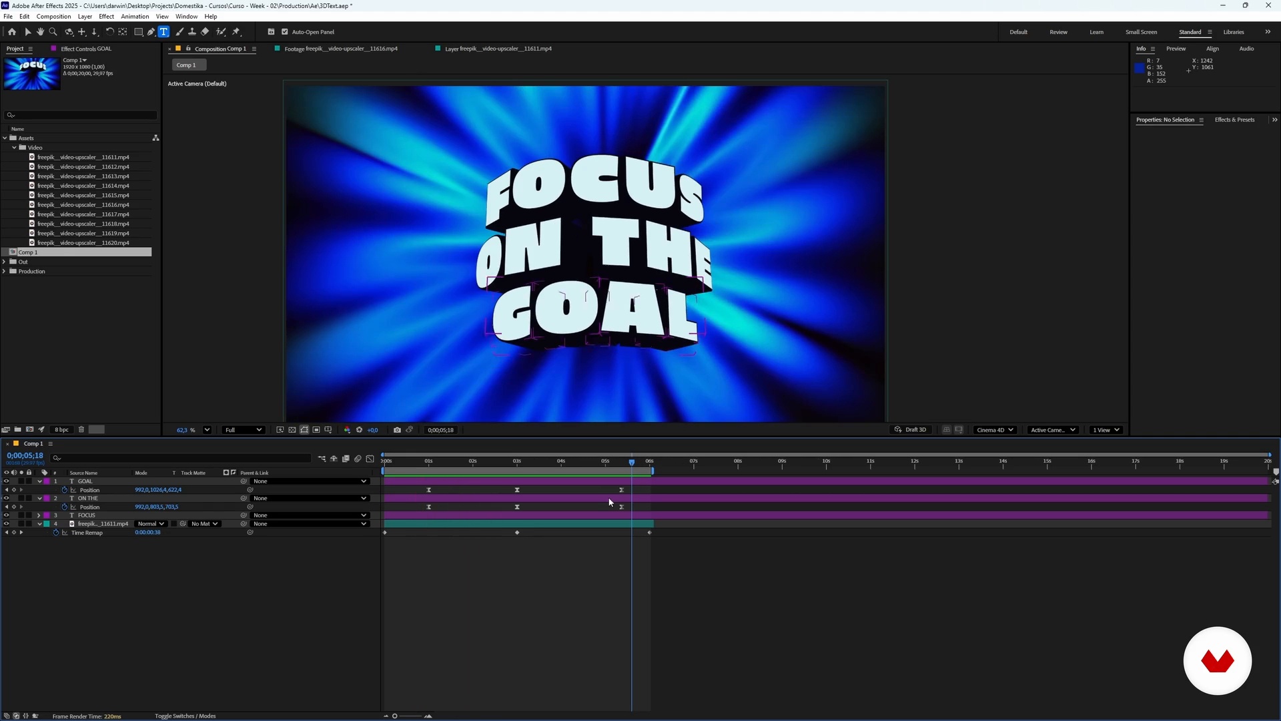The height and width of the screenshot is (721, 1281).
Task: Switch to Effects & Presets tab
Action: (1234, 120)
